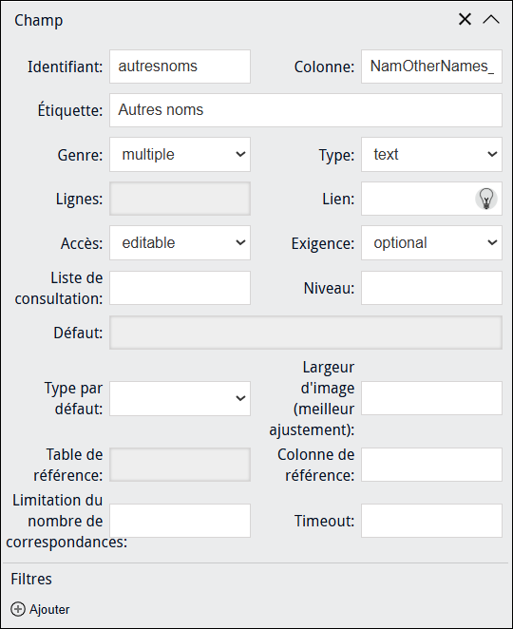Click the Champ panel title
Viewport: 513px width, 629px height.
click(x=39, y=21)
